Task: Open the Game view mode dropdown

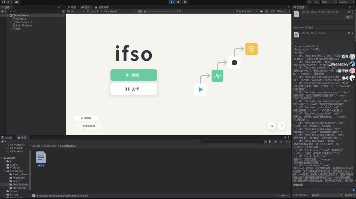Action: [75, 11]
